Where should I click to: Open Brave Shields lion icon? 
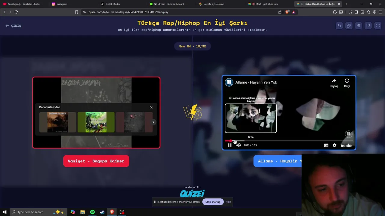click(287, 12)
